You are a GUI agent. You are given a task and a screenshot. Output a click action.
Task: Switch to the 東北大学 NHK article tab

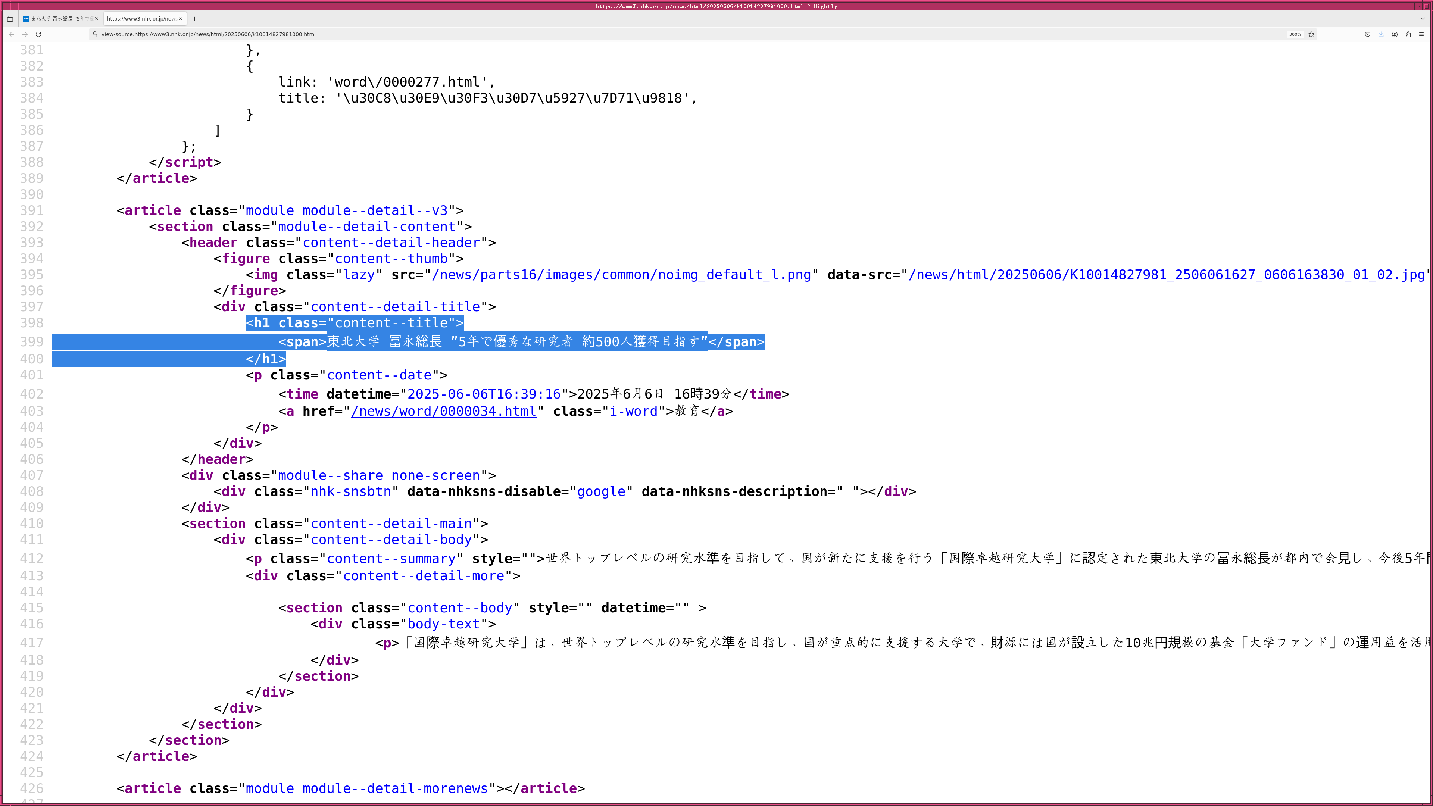pyautogui.click(x=59, y=19)
